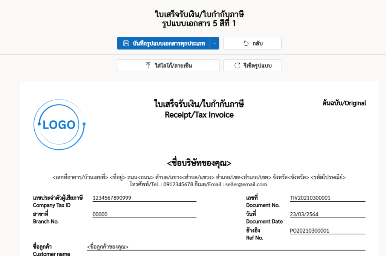Click the company name placeholder heading
Image resolution: width=386 pixels, height=256 pixels.
point(199,163)
